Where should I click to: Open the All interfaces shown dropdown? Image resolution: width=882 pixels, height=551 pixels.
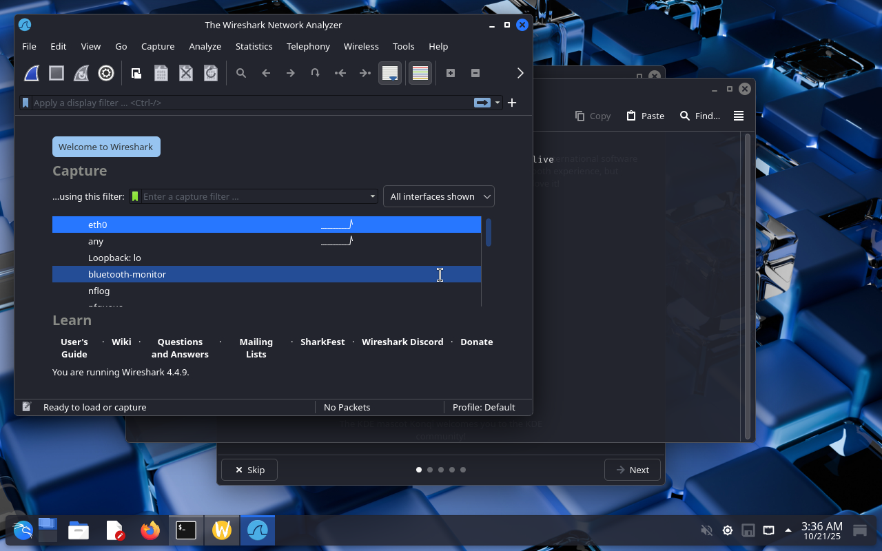tap(438, 196)
